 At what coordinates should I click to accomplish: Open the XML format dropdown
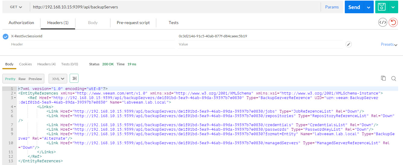pos(58,79)
